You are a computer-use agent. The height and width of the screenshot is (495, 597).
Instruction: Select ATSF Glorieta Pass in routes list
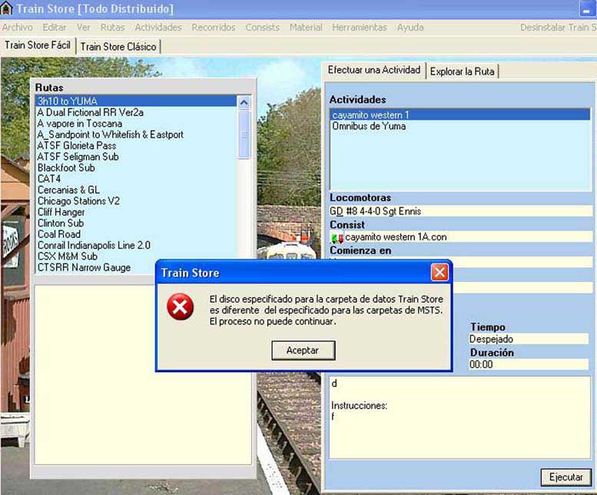pyautogui.click(x=77, y=145)
